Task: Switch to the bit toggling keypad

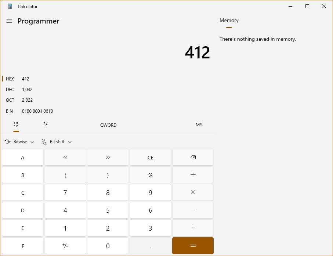Action: click(x=46, y=125)
